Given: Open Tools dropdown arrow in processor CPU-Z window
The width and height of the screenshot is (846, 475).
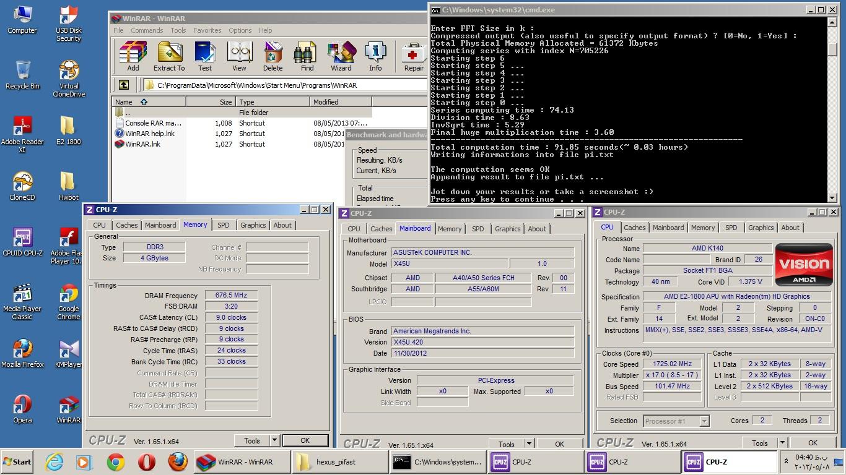Looking at the screenshot, I should (x=783, y=443).
